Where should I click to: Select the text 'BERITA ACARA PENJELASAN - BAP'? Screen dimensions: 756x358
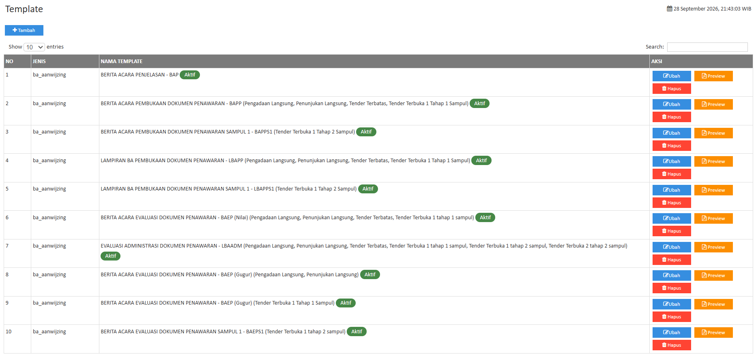pyautogui.click(x=140, y=75)
